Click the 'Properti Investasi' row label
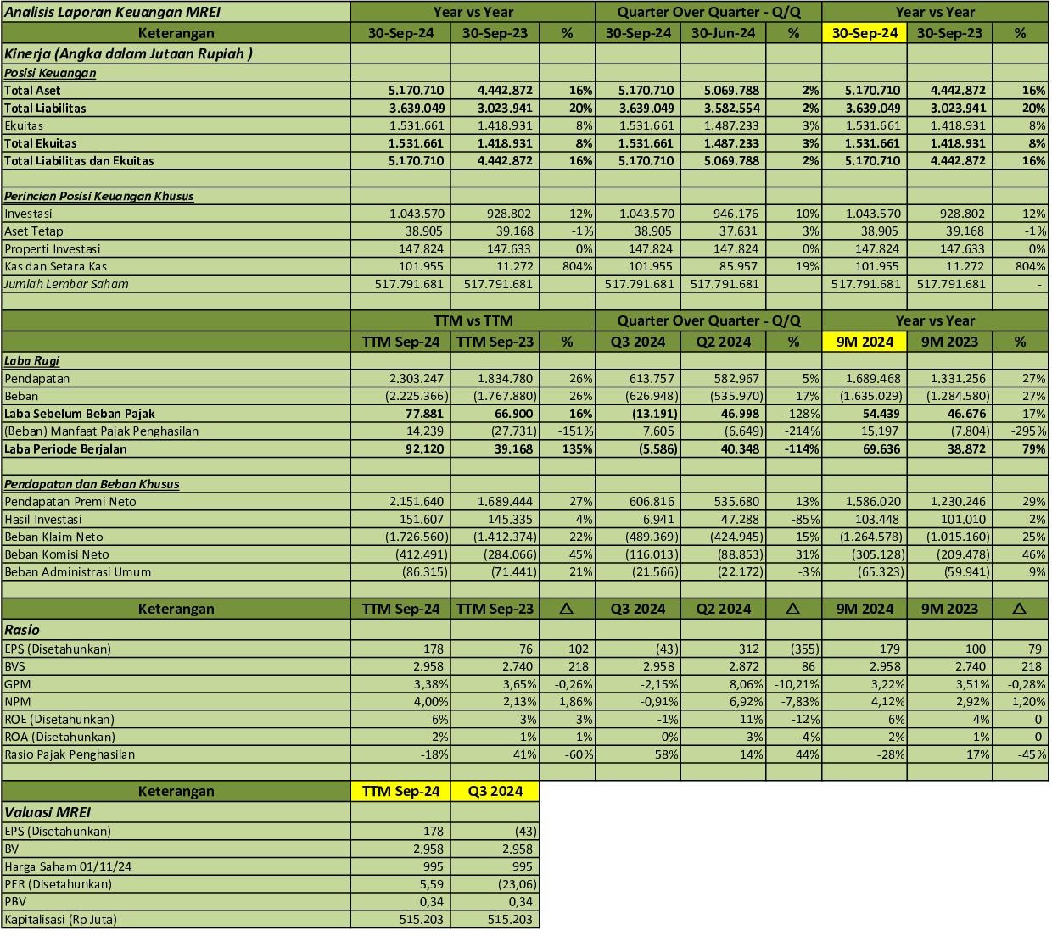 tap(53, 248)
